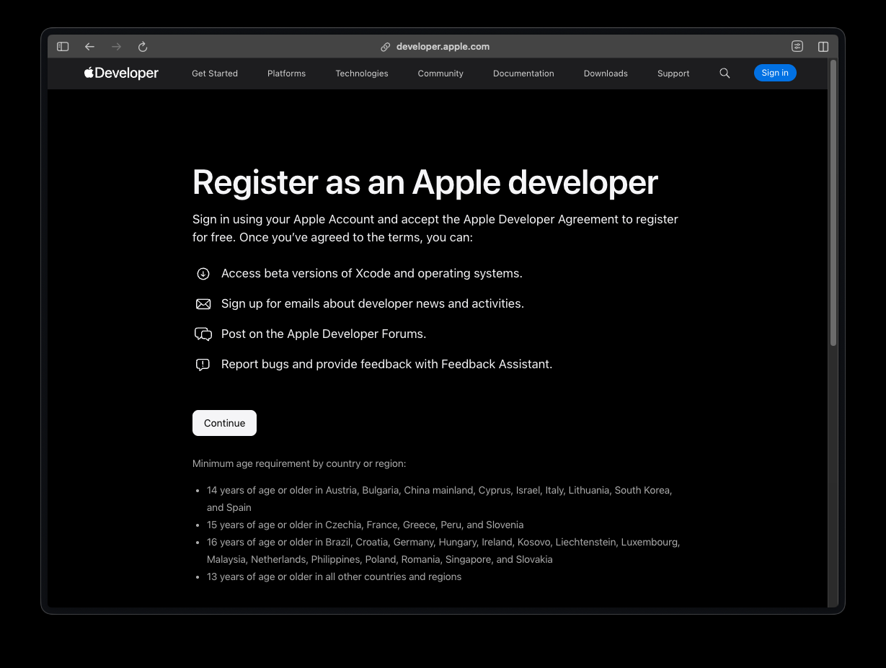The height and width of the screenshot is (668, 886).
Task: Click 'Sign up for emails' line
Action: point(373,304)
